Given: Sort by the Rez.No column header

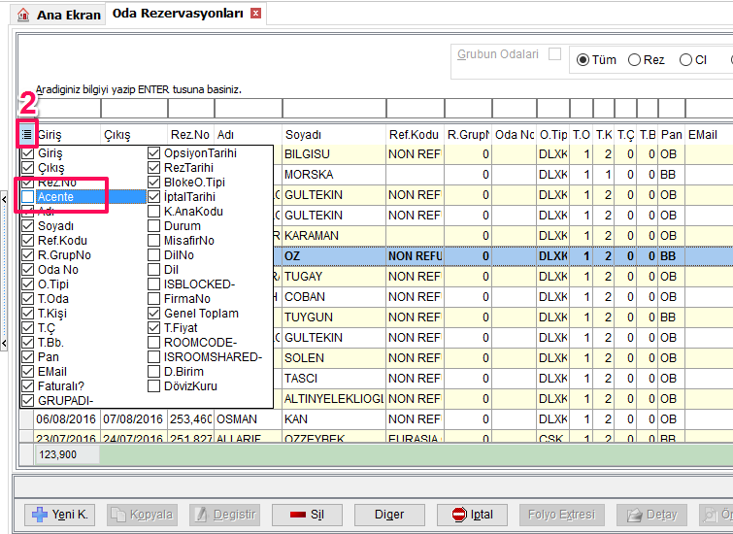Looking at the screenshot, I should (x=190, y=135).
